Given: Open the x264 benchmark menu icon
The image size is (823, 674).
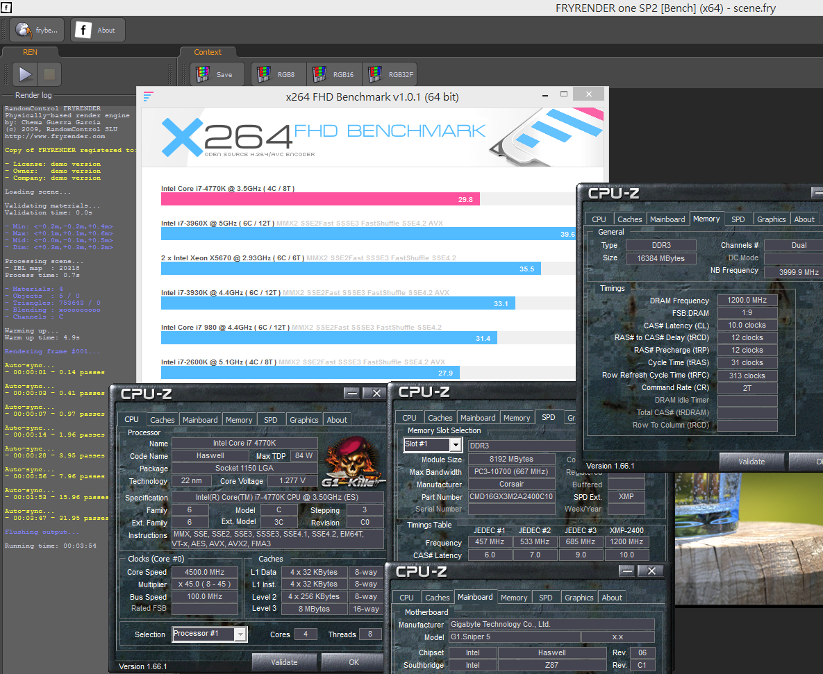Looking at the screenshot, I should pos(148,96).
